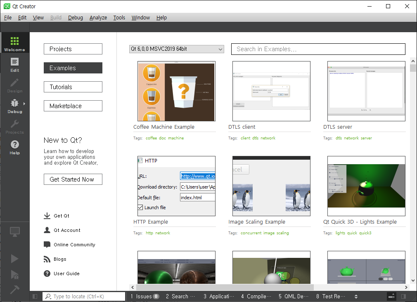Open the Search Results pane

[180, 296]
